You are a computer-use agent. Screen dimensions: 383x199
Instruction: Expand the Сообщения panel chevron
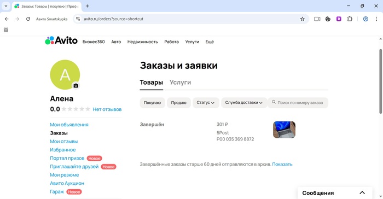(x=362, y=192)
